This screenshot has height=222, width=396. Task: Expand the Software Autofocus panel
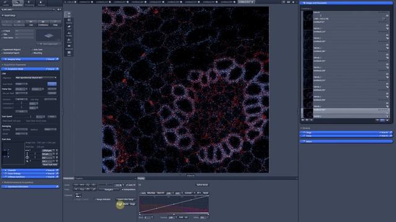(x=30, y=177)
